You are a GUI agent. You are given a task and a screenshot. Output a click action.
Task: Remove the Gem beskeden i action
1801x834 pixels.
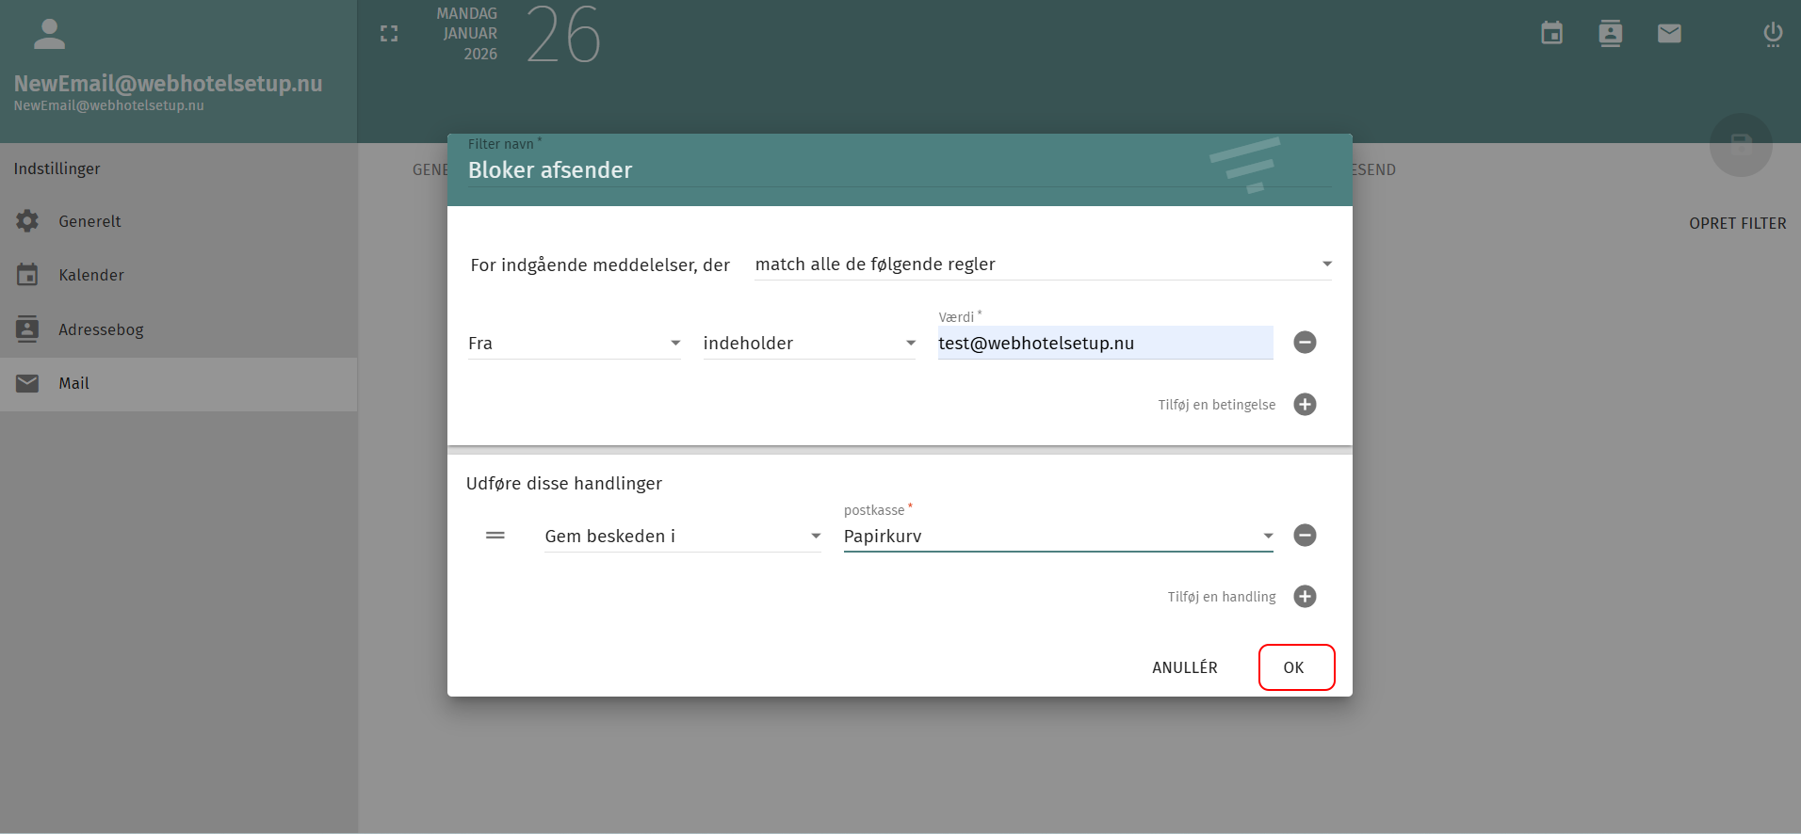(1305, 536)
